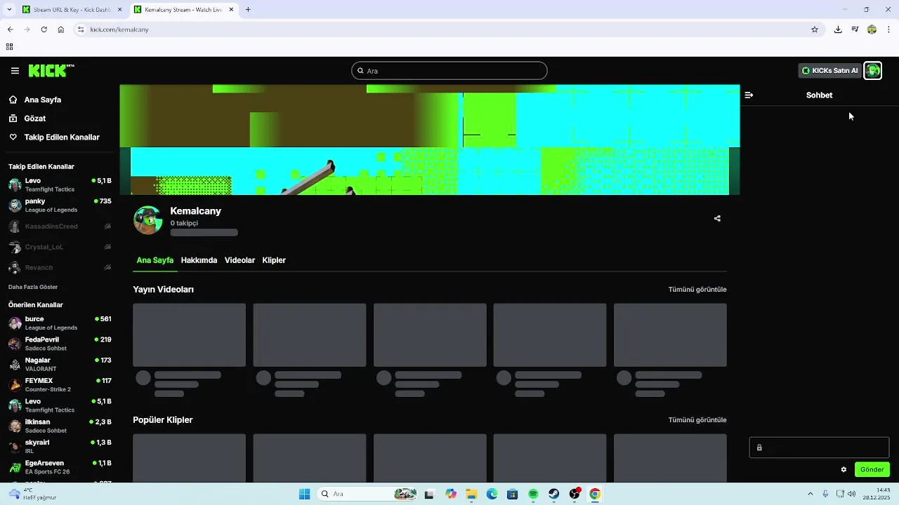View site information icon in address bar
The width and height of the screenshot is (899, 505).
(x=81, y=29)
